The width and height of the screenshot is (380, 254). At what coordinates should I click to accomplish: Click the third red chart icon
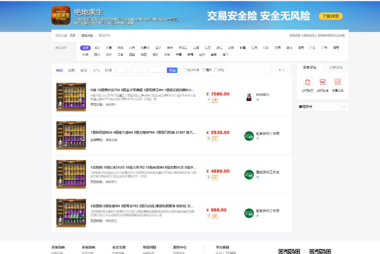337,82
